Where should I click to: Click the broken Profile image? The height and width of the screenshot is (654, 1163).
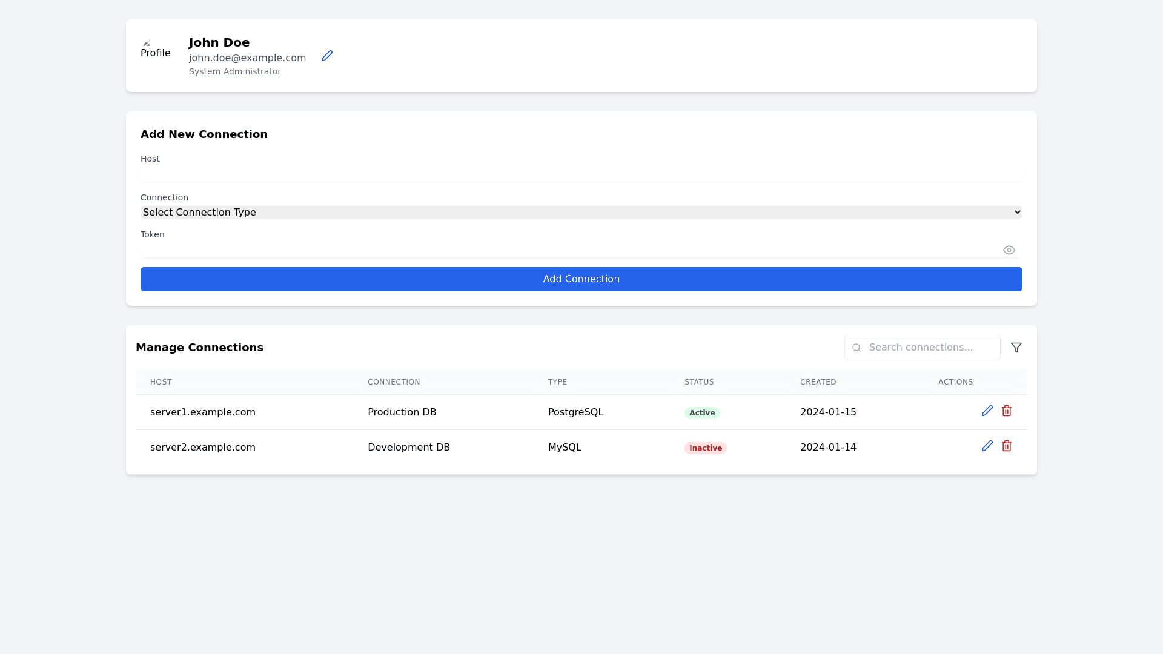tap(155, 50)
